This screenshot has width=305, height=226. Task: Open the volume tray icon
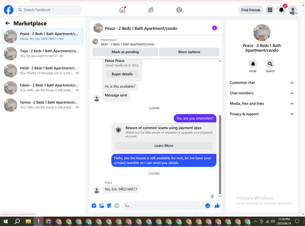(273, 221)
